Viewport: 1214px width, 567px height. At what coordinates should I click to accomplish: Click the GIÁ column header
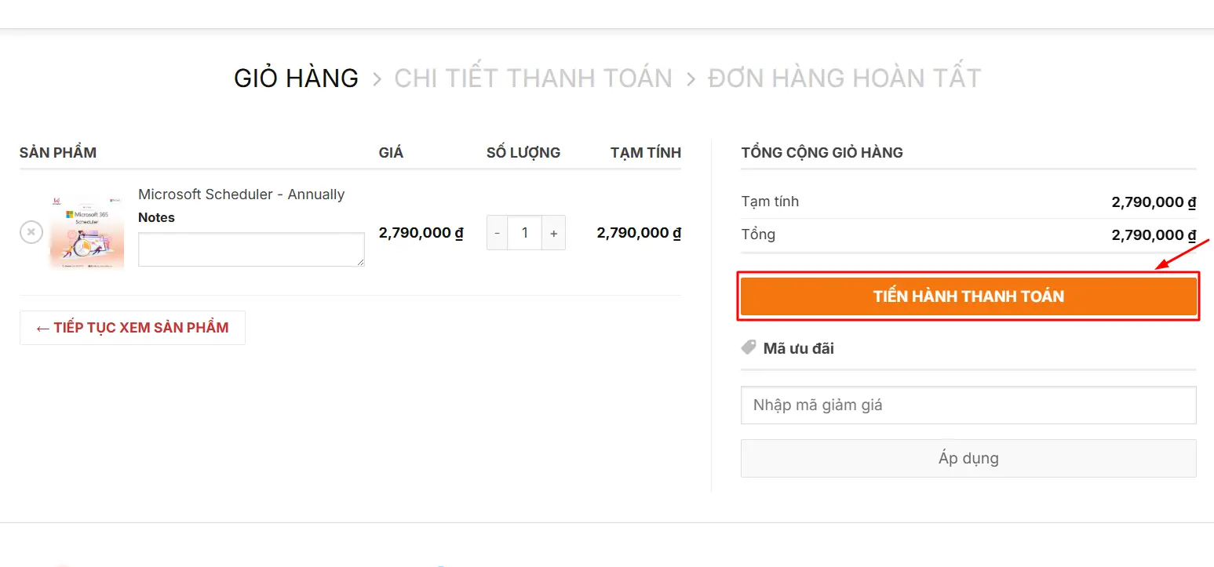392,152
